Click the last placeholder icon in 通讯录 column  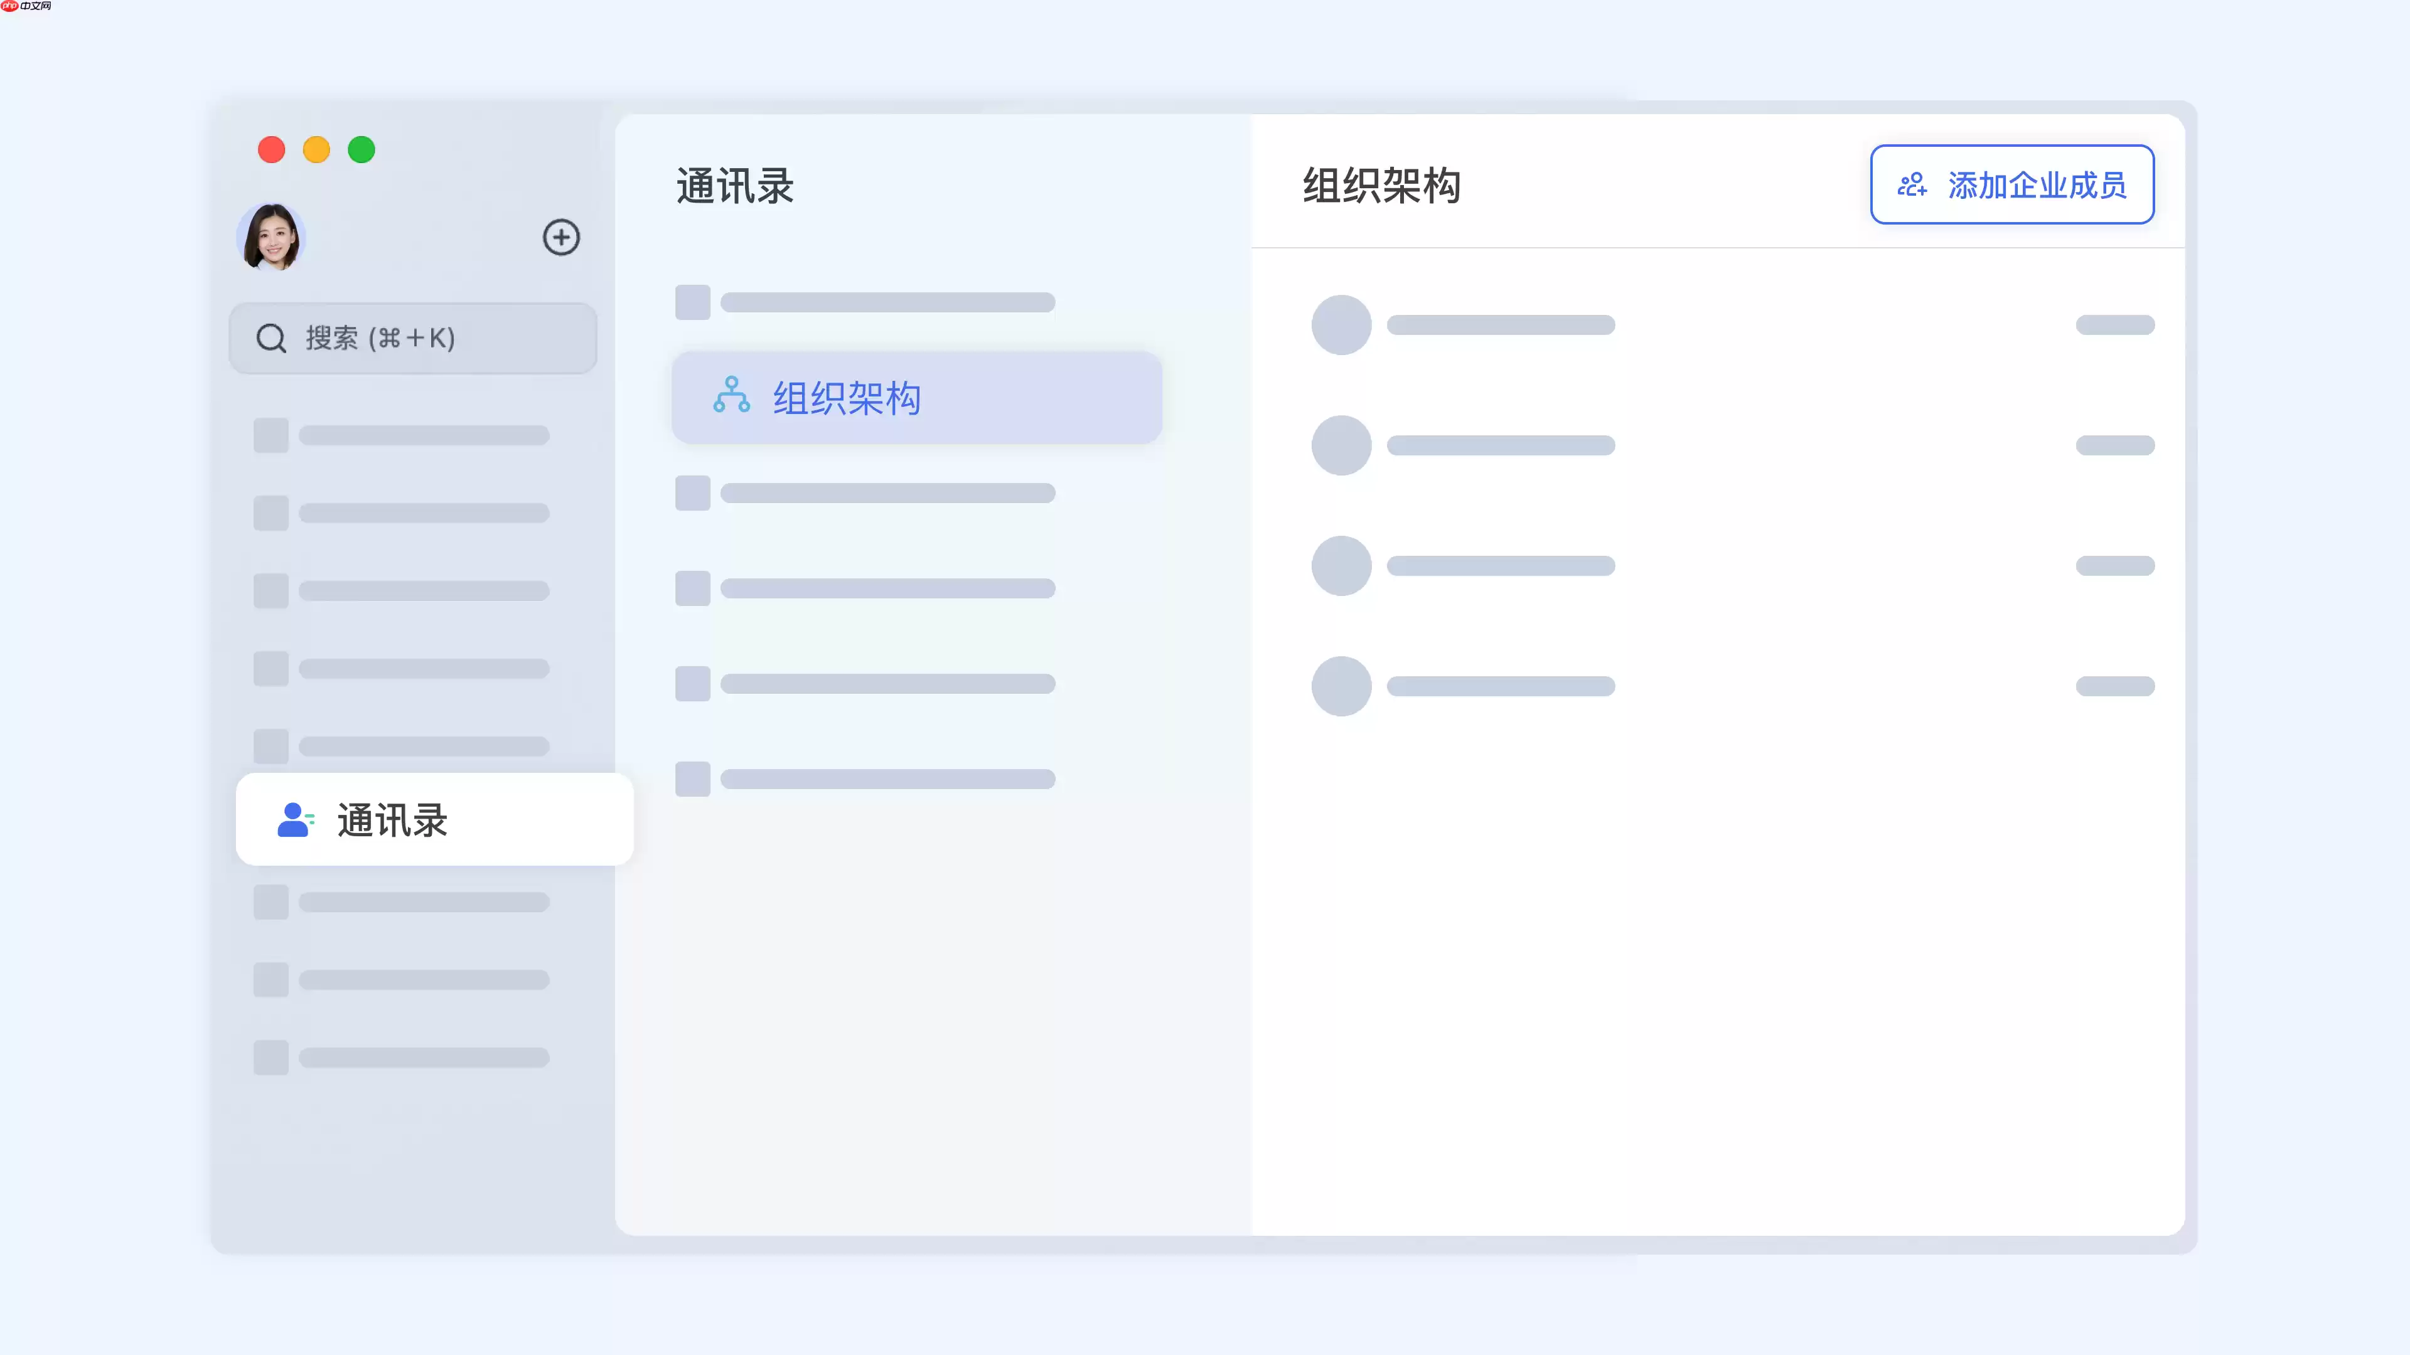pyautogui.click(x=692, y=778)
